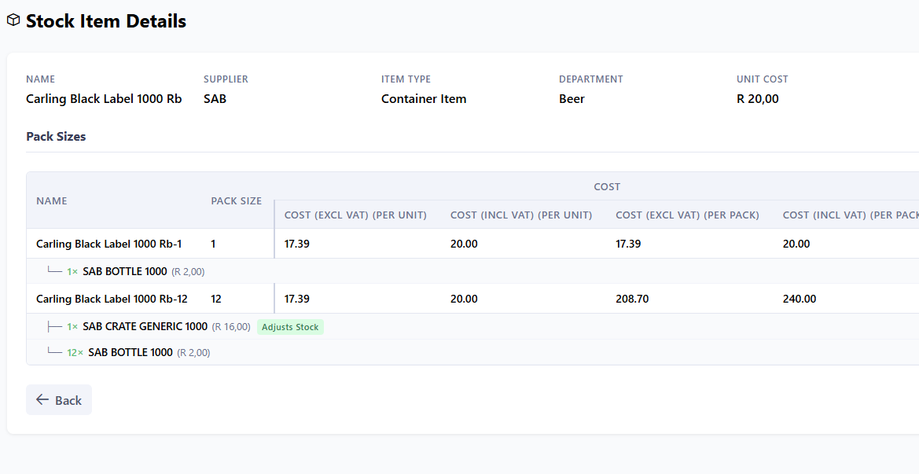Click the box icon beside Stock Item Details

13,20
